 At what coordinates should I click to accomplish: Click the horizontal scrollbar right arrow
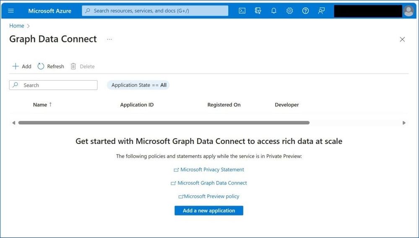click(x=404, y=123)
